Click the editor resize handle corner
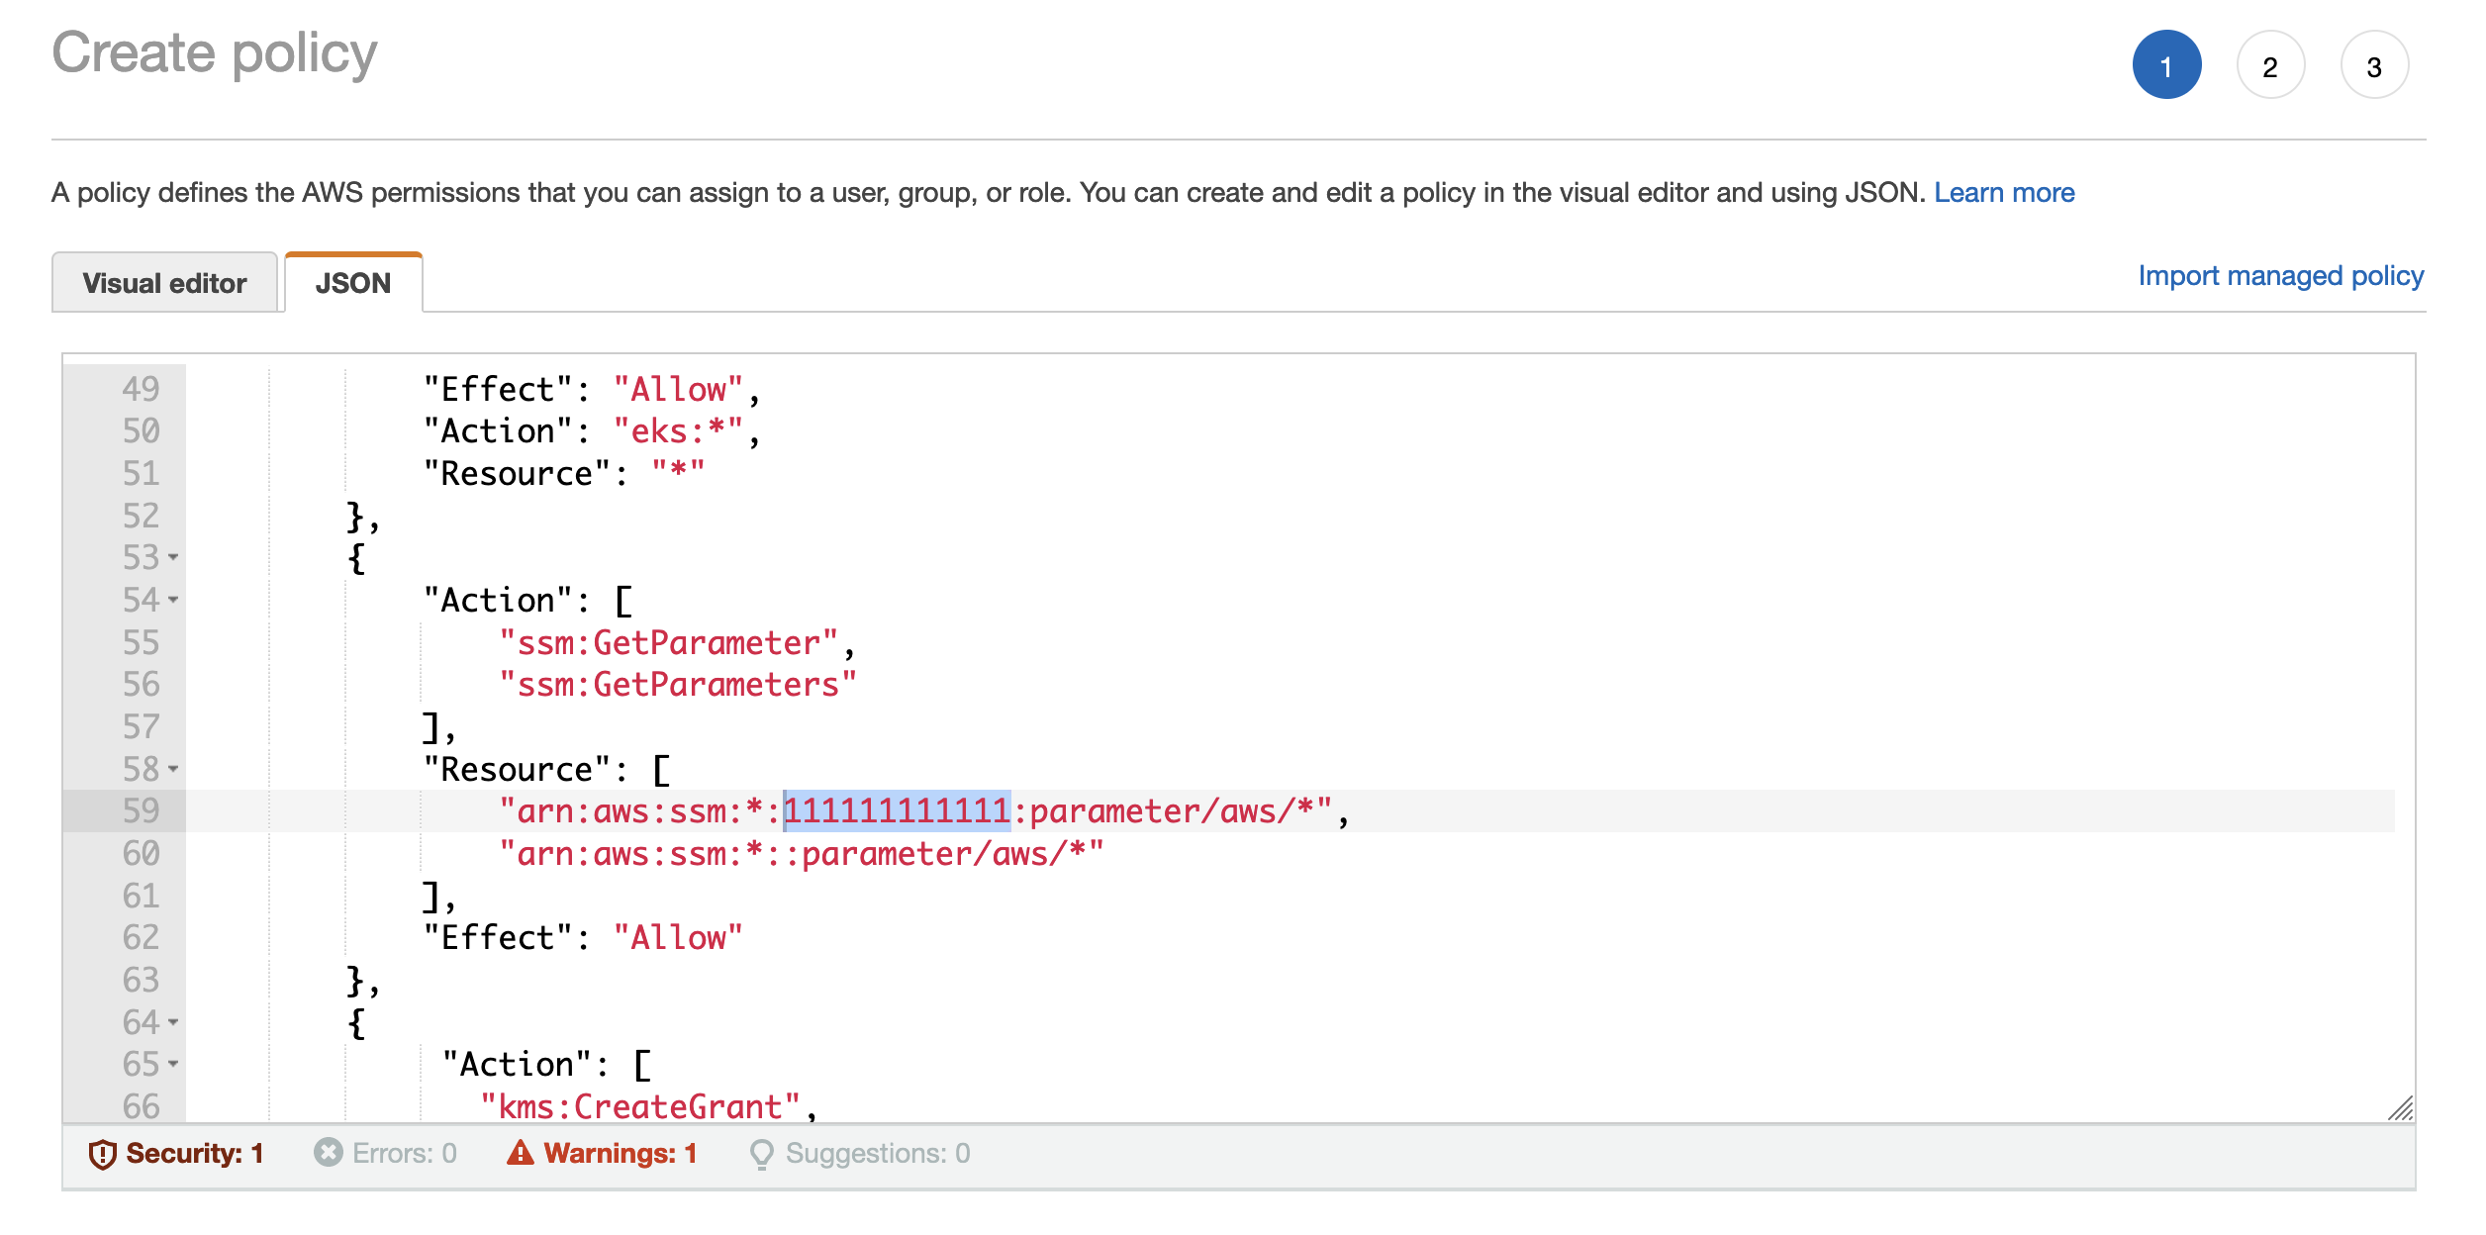 click(x=2401, y=1108)
